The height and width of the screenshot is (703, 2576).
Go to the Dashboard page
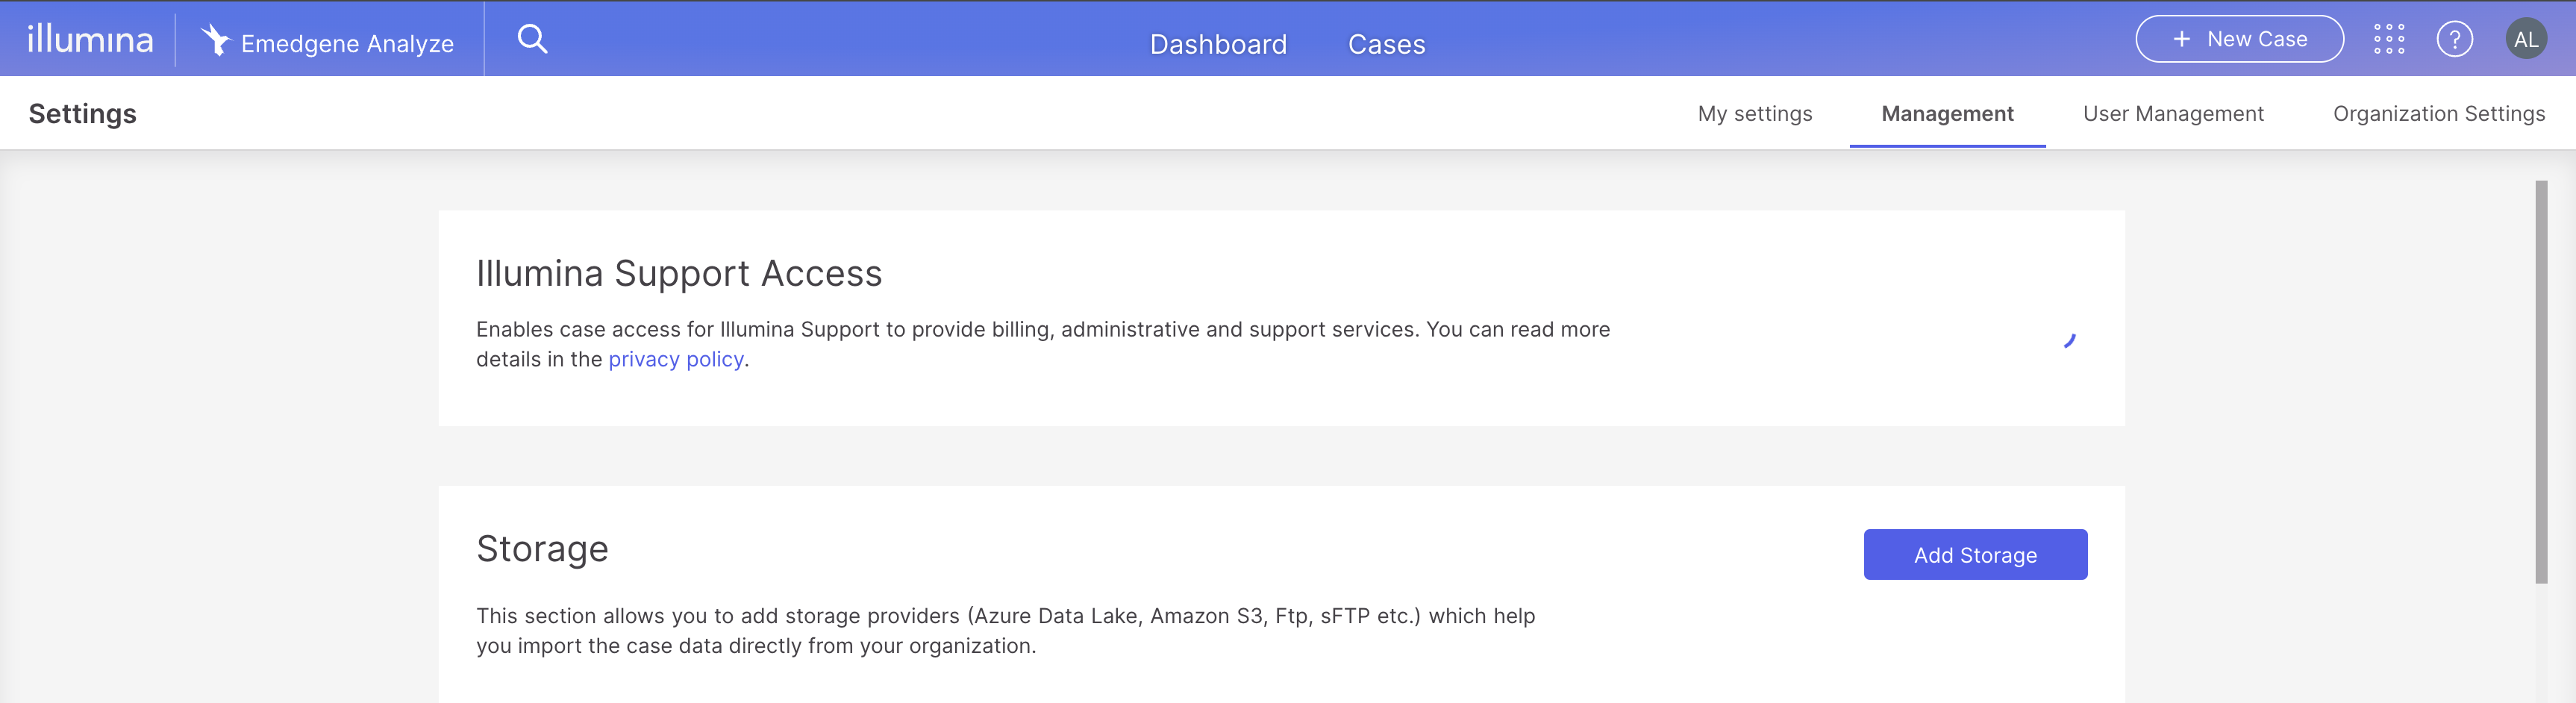click(1218, 44)
